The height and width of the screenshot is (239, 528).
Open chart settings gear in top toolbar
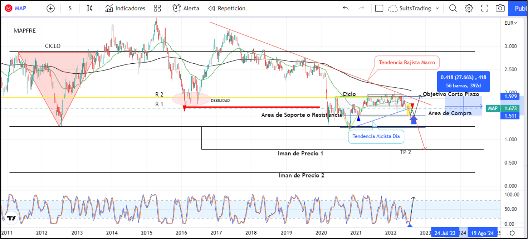coord(469,8)
